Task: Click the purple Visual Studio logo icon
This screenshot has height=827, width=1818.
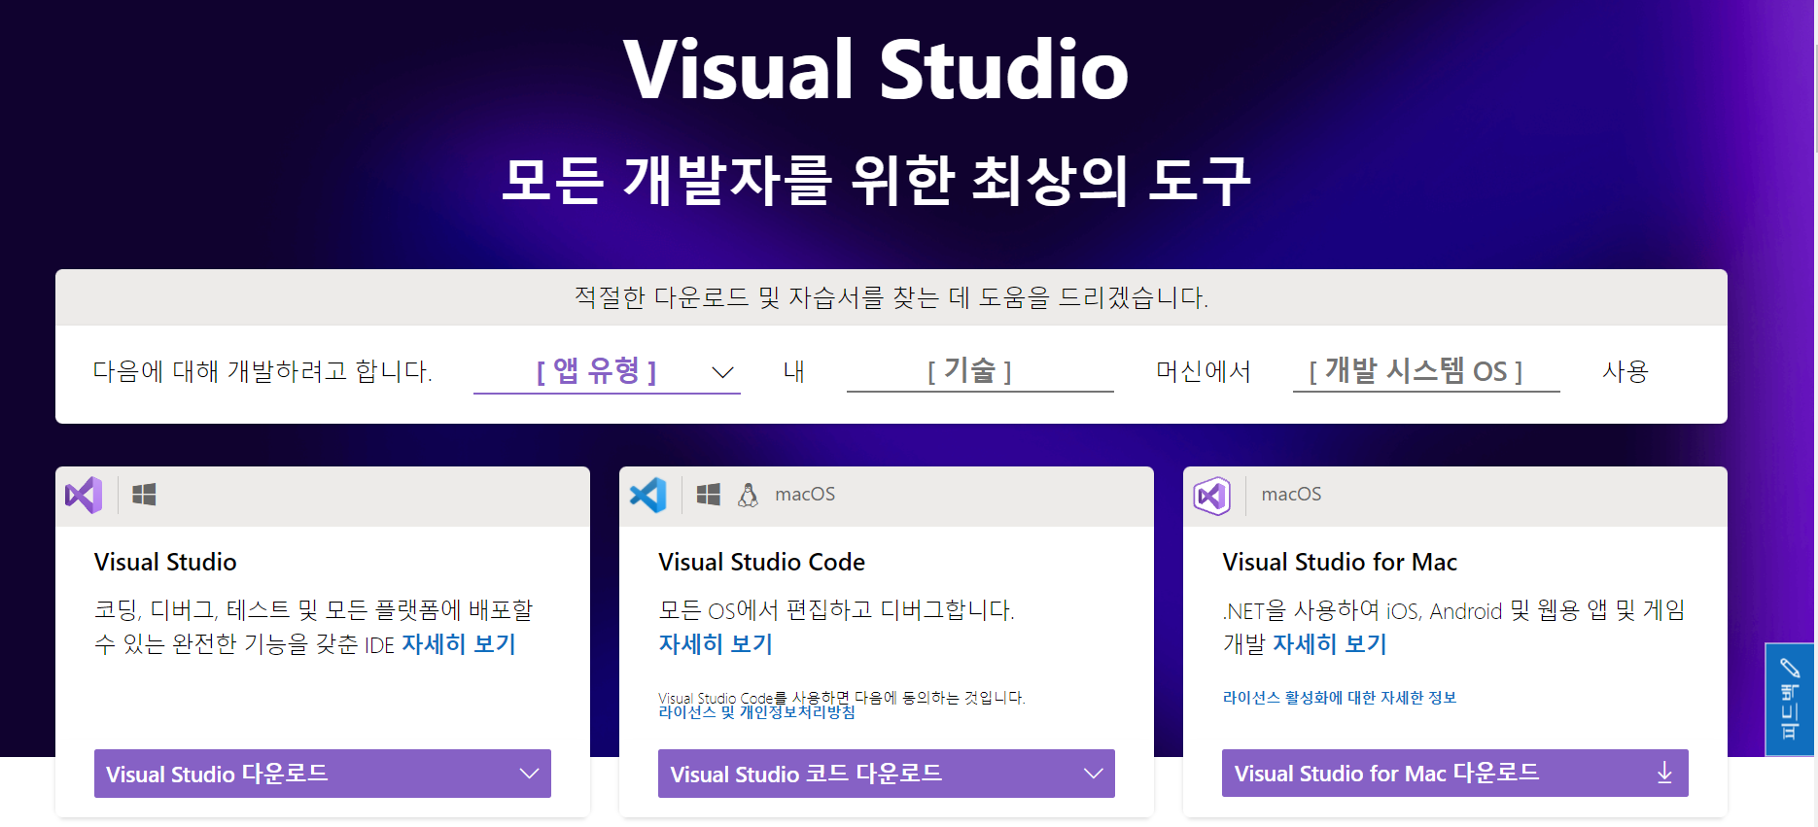Action: (x=84, y=496)
